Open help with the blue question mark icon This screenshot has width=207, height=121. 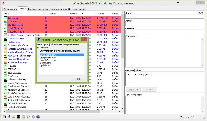point(38,117)
